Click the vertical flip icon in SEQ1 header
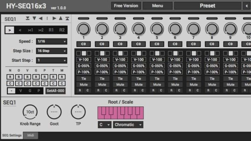 pyautogui.click(x=47, y=18)
